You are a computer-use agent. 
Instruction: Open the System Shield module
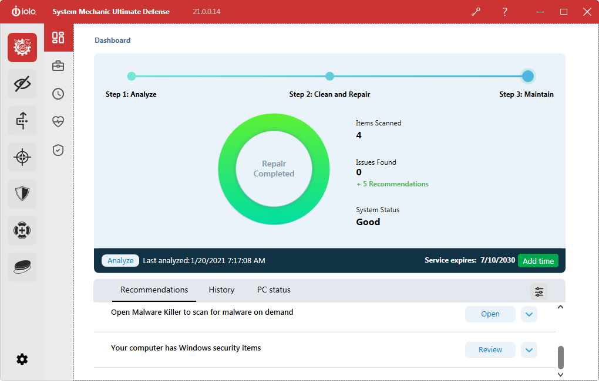[22, 194]
